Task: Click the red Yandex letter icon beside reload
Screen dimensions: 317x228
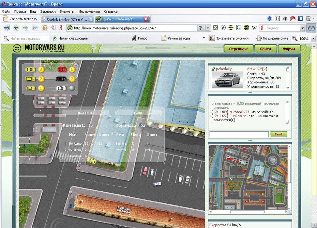Action: (x=61, y=28)
